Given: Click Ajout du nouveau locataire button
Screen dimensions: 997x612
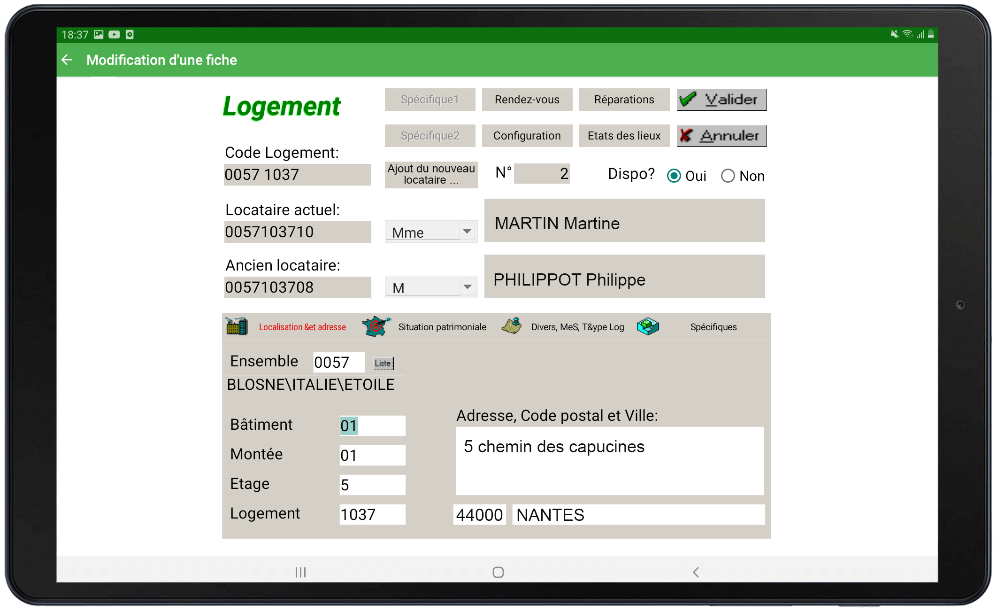Looking at the screenshot, I should click(x=431, y=174).
